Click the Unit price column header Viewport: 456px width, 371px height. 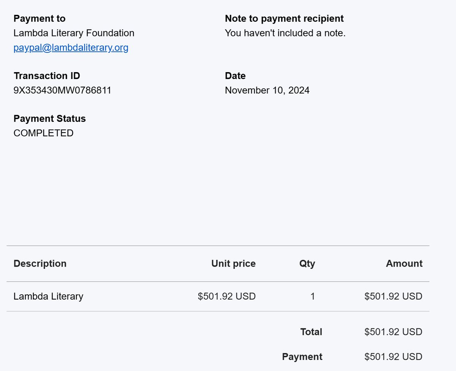point(234,264)
